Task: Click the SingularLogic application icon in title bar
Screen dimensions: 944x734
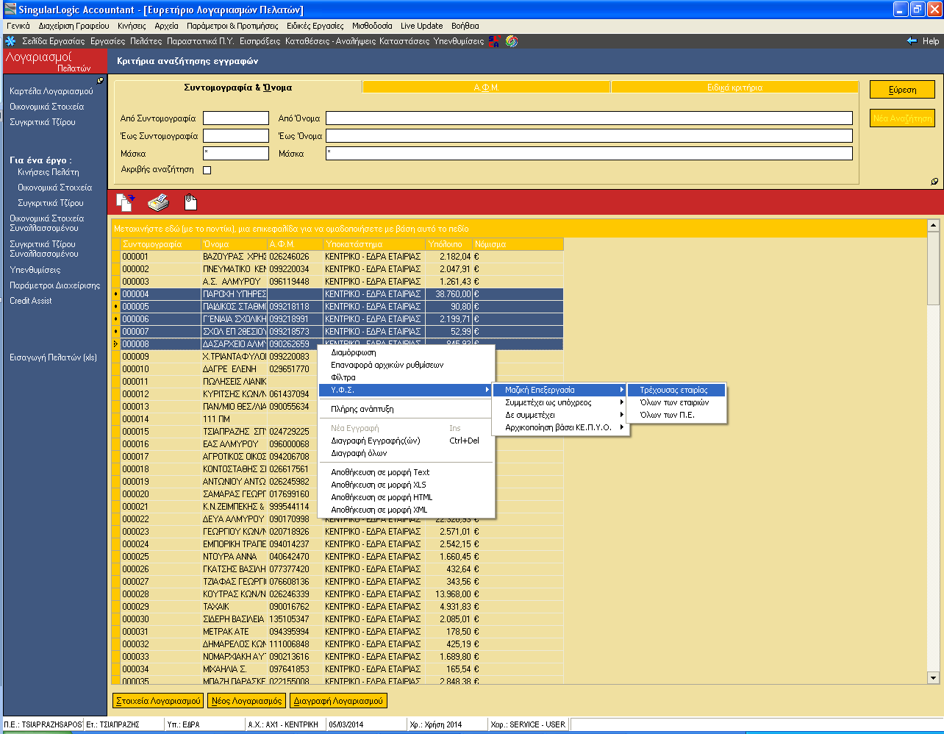Action: [x=10, y=10]
